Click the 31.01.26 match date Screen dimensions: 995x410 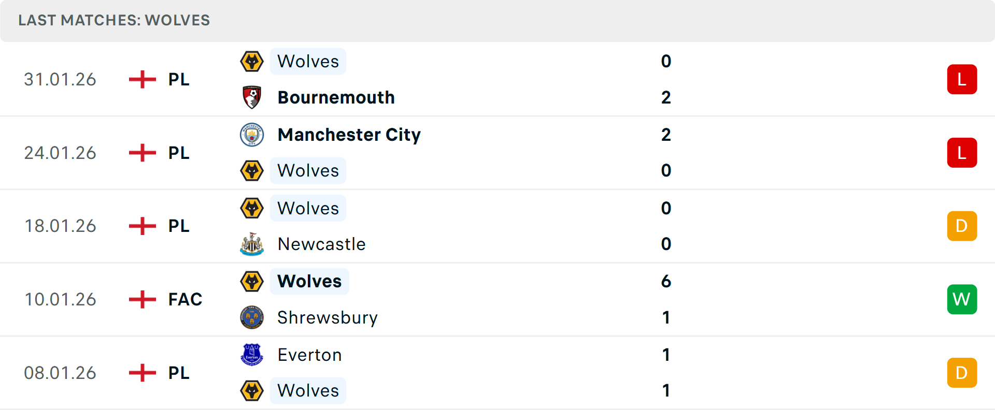point(60,79)
